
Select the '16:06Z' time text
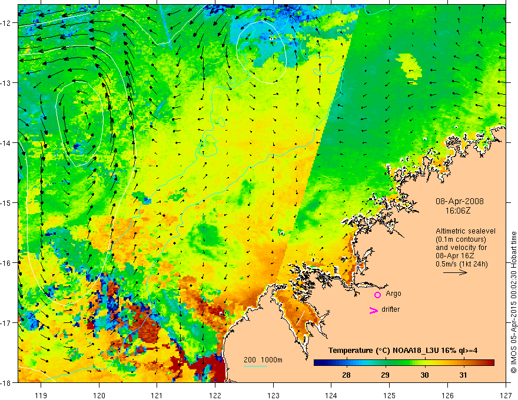coord(457,211)
